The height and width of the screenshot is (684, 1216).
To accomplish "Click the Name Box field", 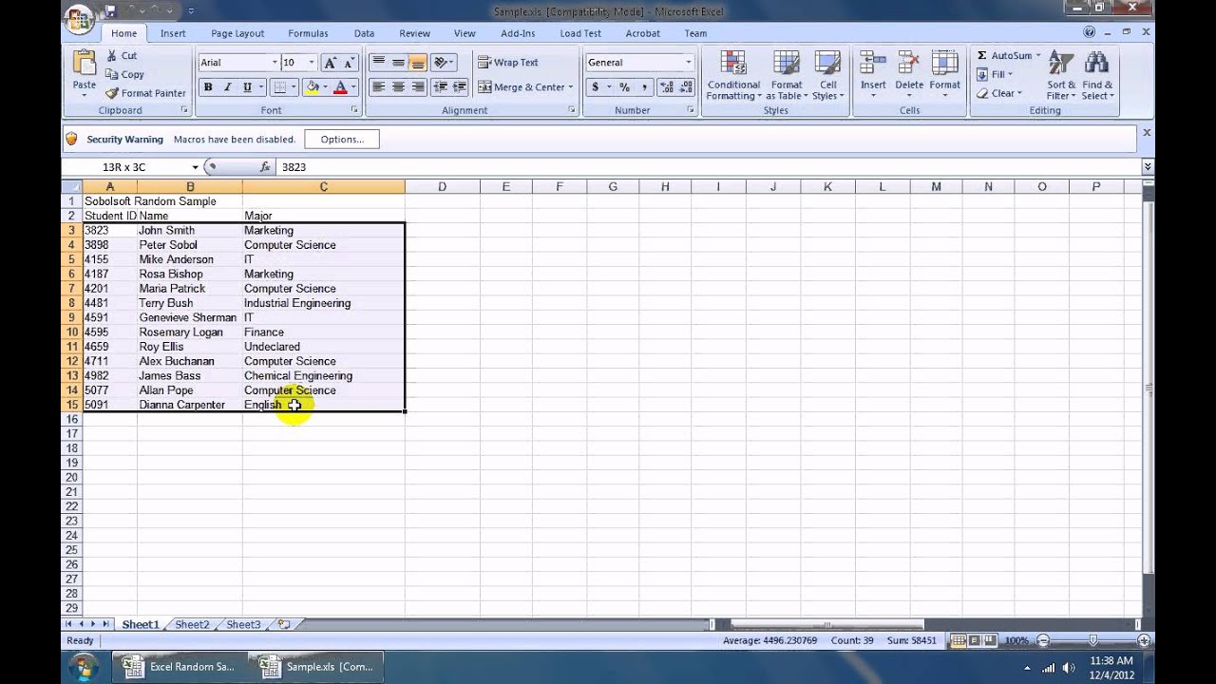I will coord(123,167).
